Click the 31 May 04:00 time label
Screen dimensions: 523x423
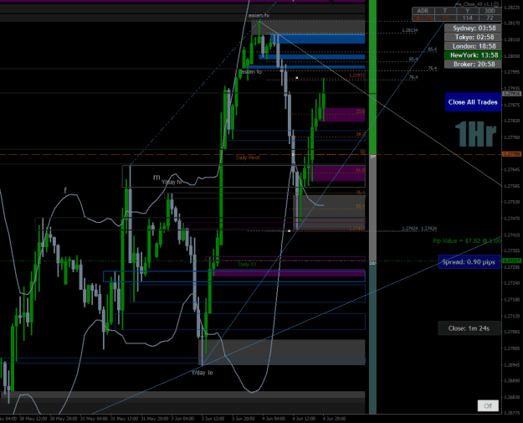tap(94, 419)
